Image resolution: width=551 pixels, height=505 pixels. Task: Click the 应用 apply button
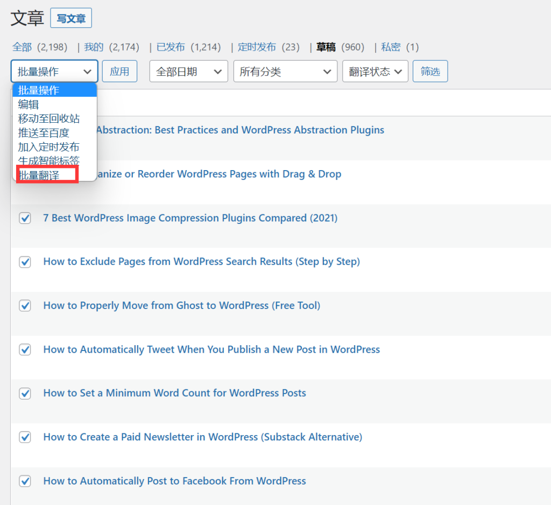point(119,72)
